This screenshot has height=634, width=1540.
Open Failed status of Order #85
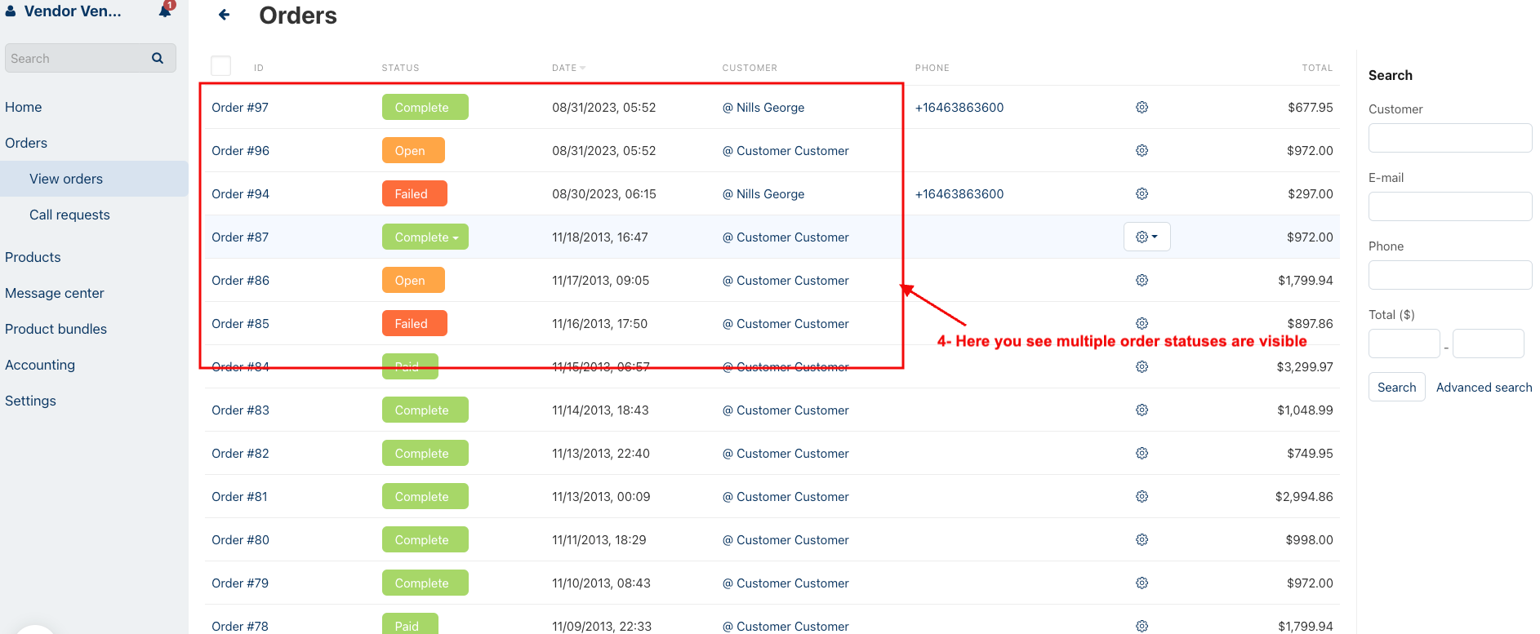click(415, 323)
